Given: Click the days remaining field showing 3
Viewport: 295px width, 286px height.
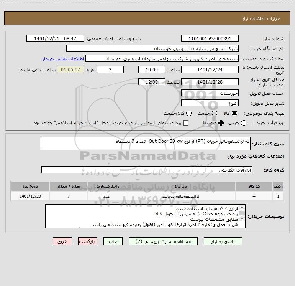Looking at the screenshot, I should pos(110,70).
